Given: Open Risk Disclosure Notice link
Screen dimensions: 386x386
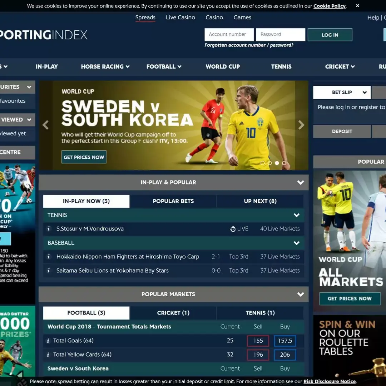Looking at the screenshot, I should click(x=330, y=382).
